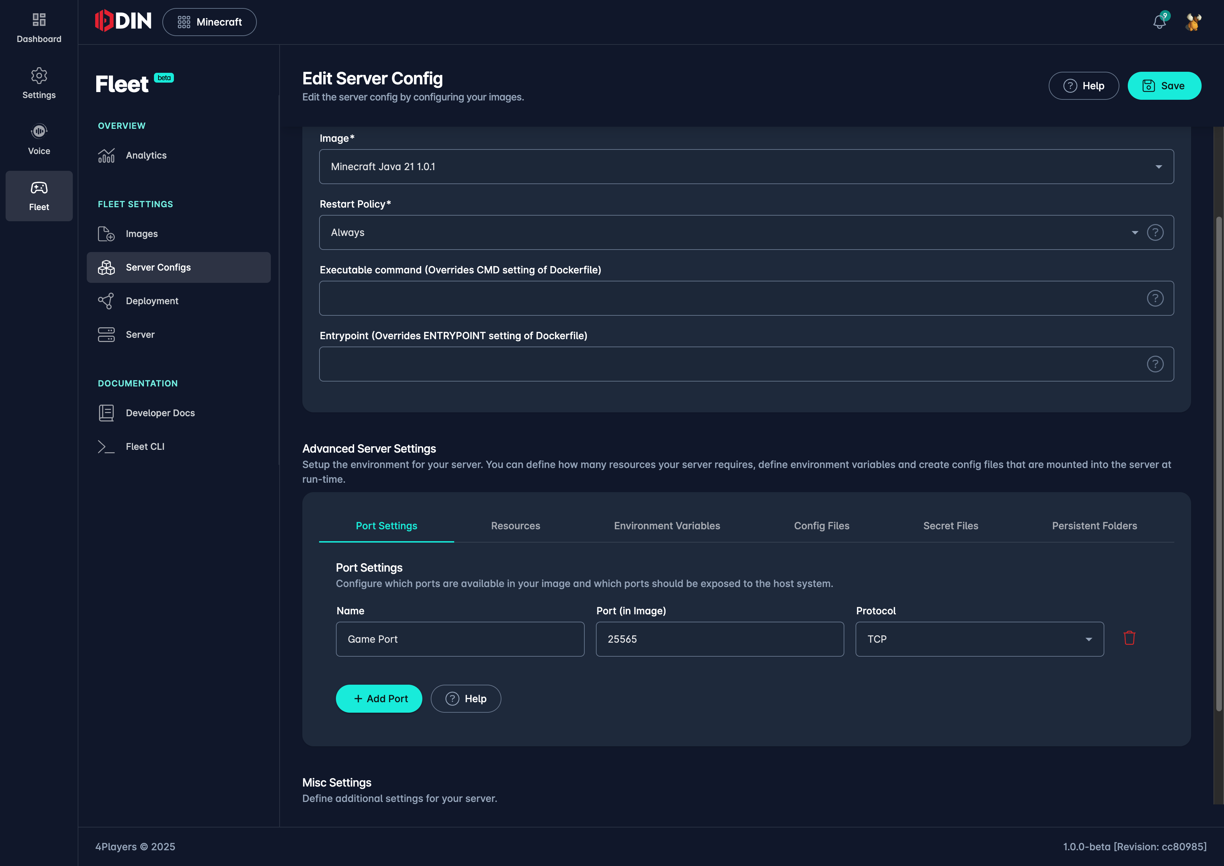Click the ODIN logo
The height and width of the screenshot is (866, 1224).
123,21
